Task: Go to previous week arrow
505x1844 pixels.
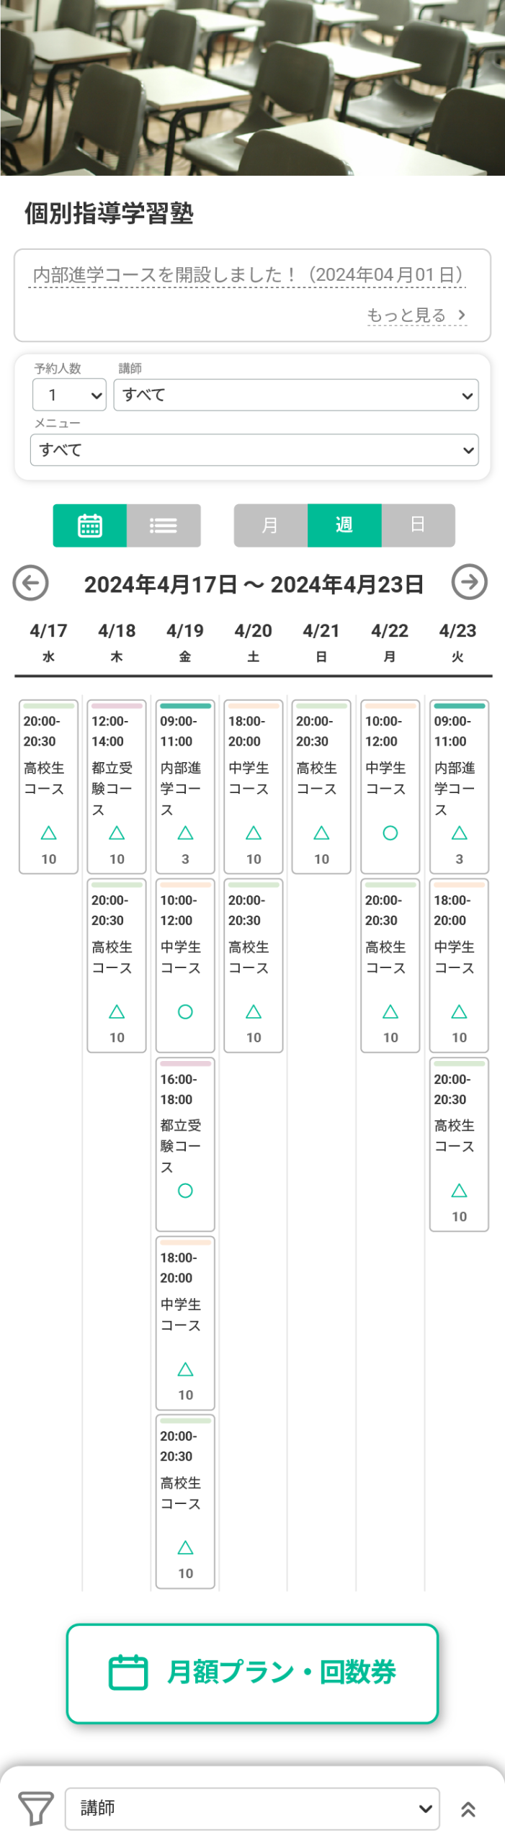Action: click(x=31, y=583)
